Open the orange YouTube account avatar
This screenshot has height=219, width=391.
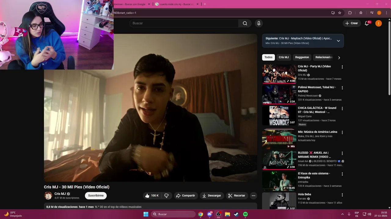(x=378, y=23)
